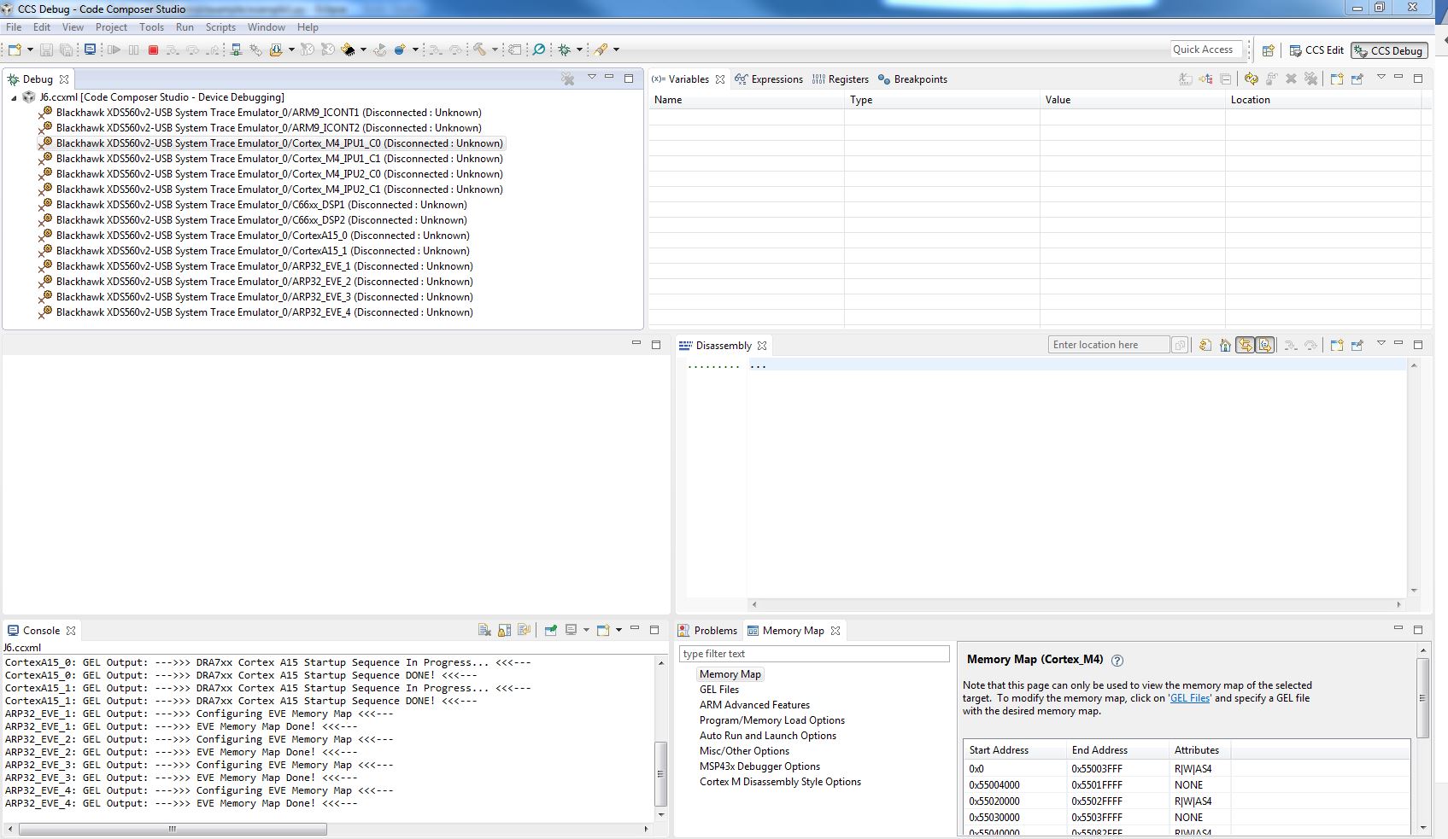Select ARM Advanced Features option
The image size is (1448, 839).
754,705
